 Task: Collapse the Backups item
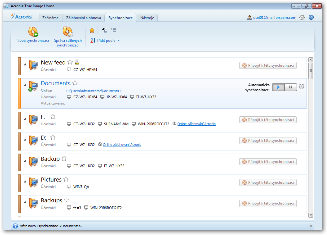[x=25, y=202]
